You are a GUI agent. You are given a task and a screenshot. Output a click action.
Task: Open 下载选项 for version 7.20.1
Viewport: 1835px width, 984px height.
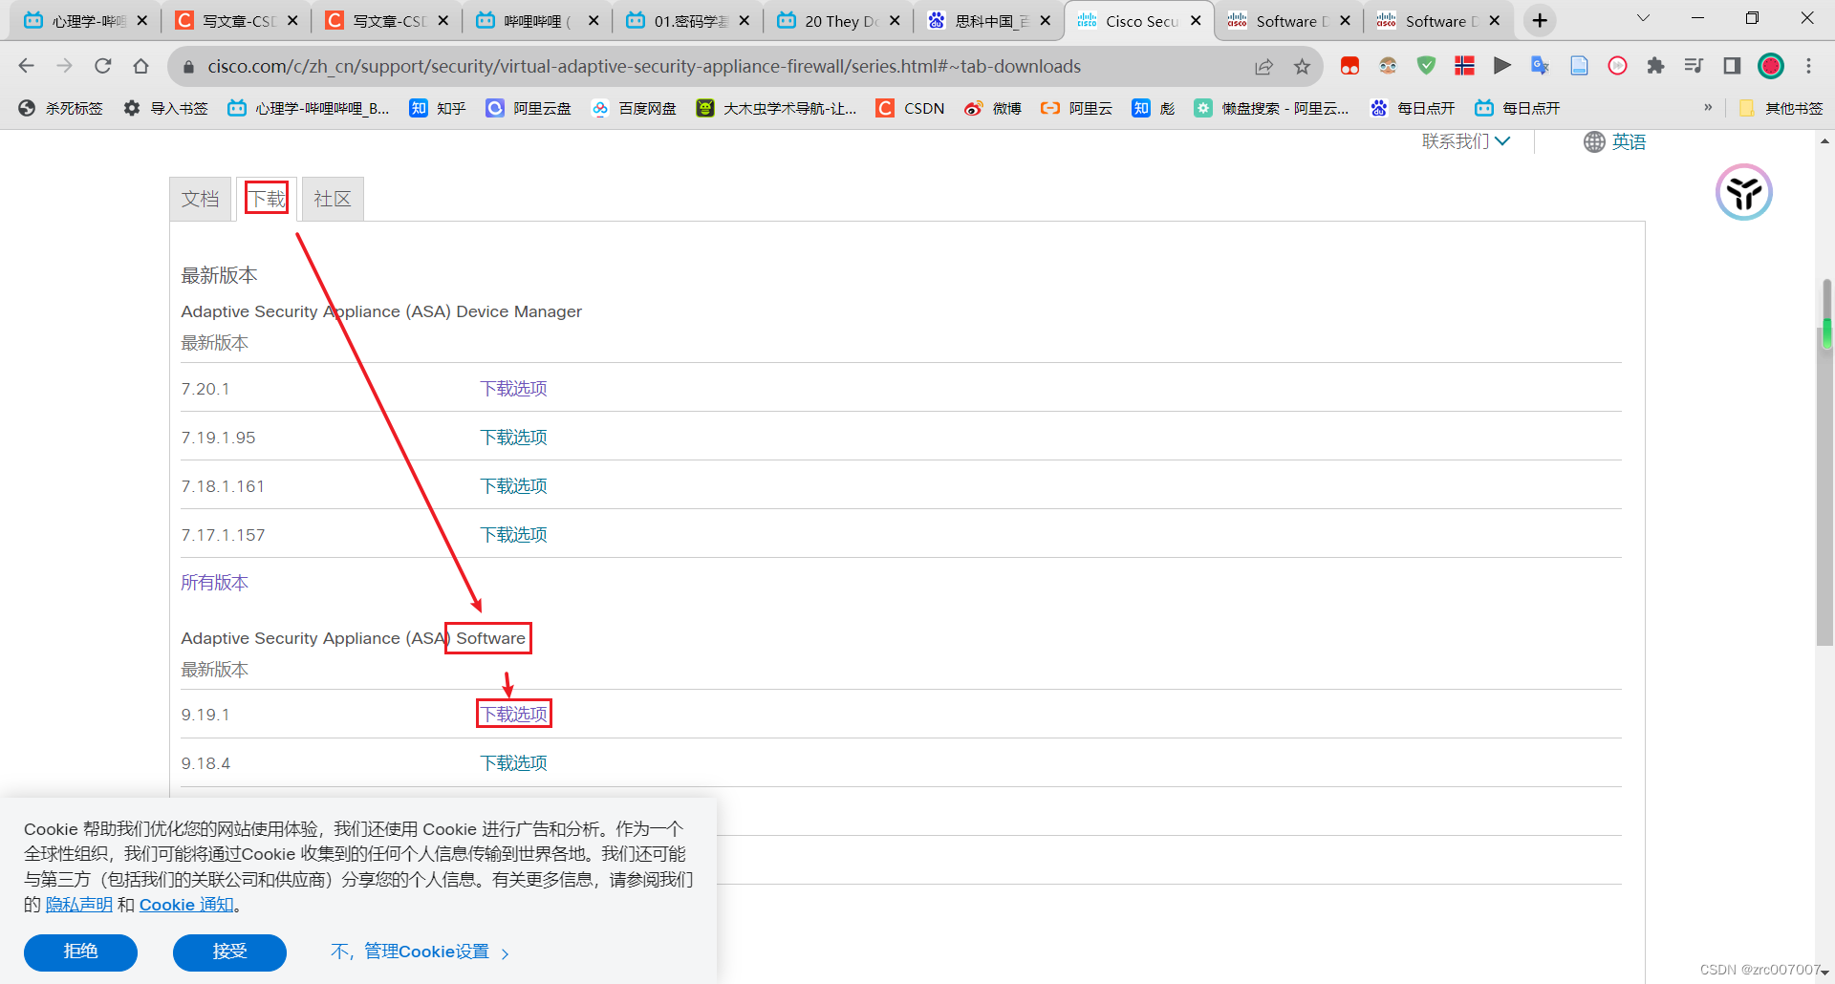514,389
